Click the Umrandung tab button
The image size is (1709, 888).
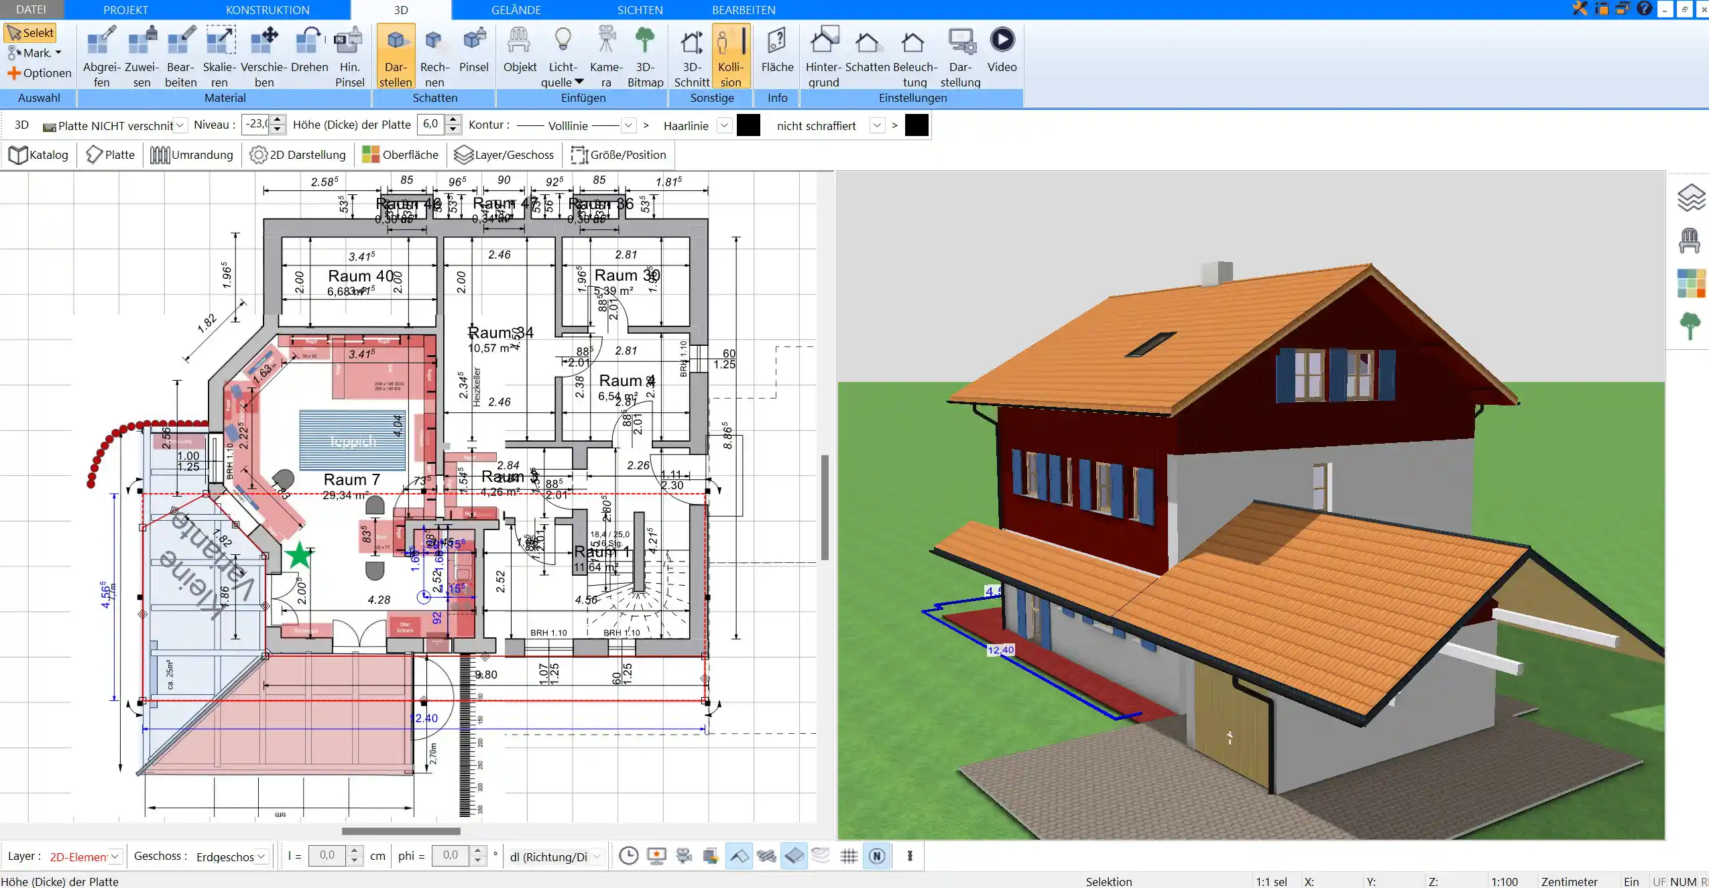191,155
